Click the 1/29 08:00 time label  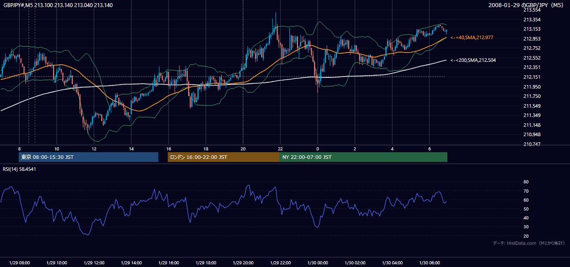[19, 263]
